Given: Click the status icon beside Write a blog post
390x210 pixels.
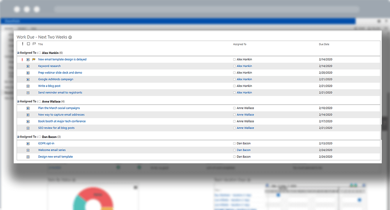Looking at the screenshot, I should click(28, 86).
